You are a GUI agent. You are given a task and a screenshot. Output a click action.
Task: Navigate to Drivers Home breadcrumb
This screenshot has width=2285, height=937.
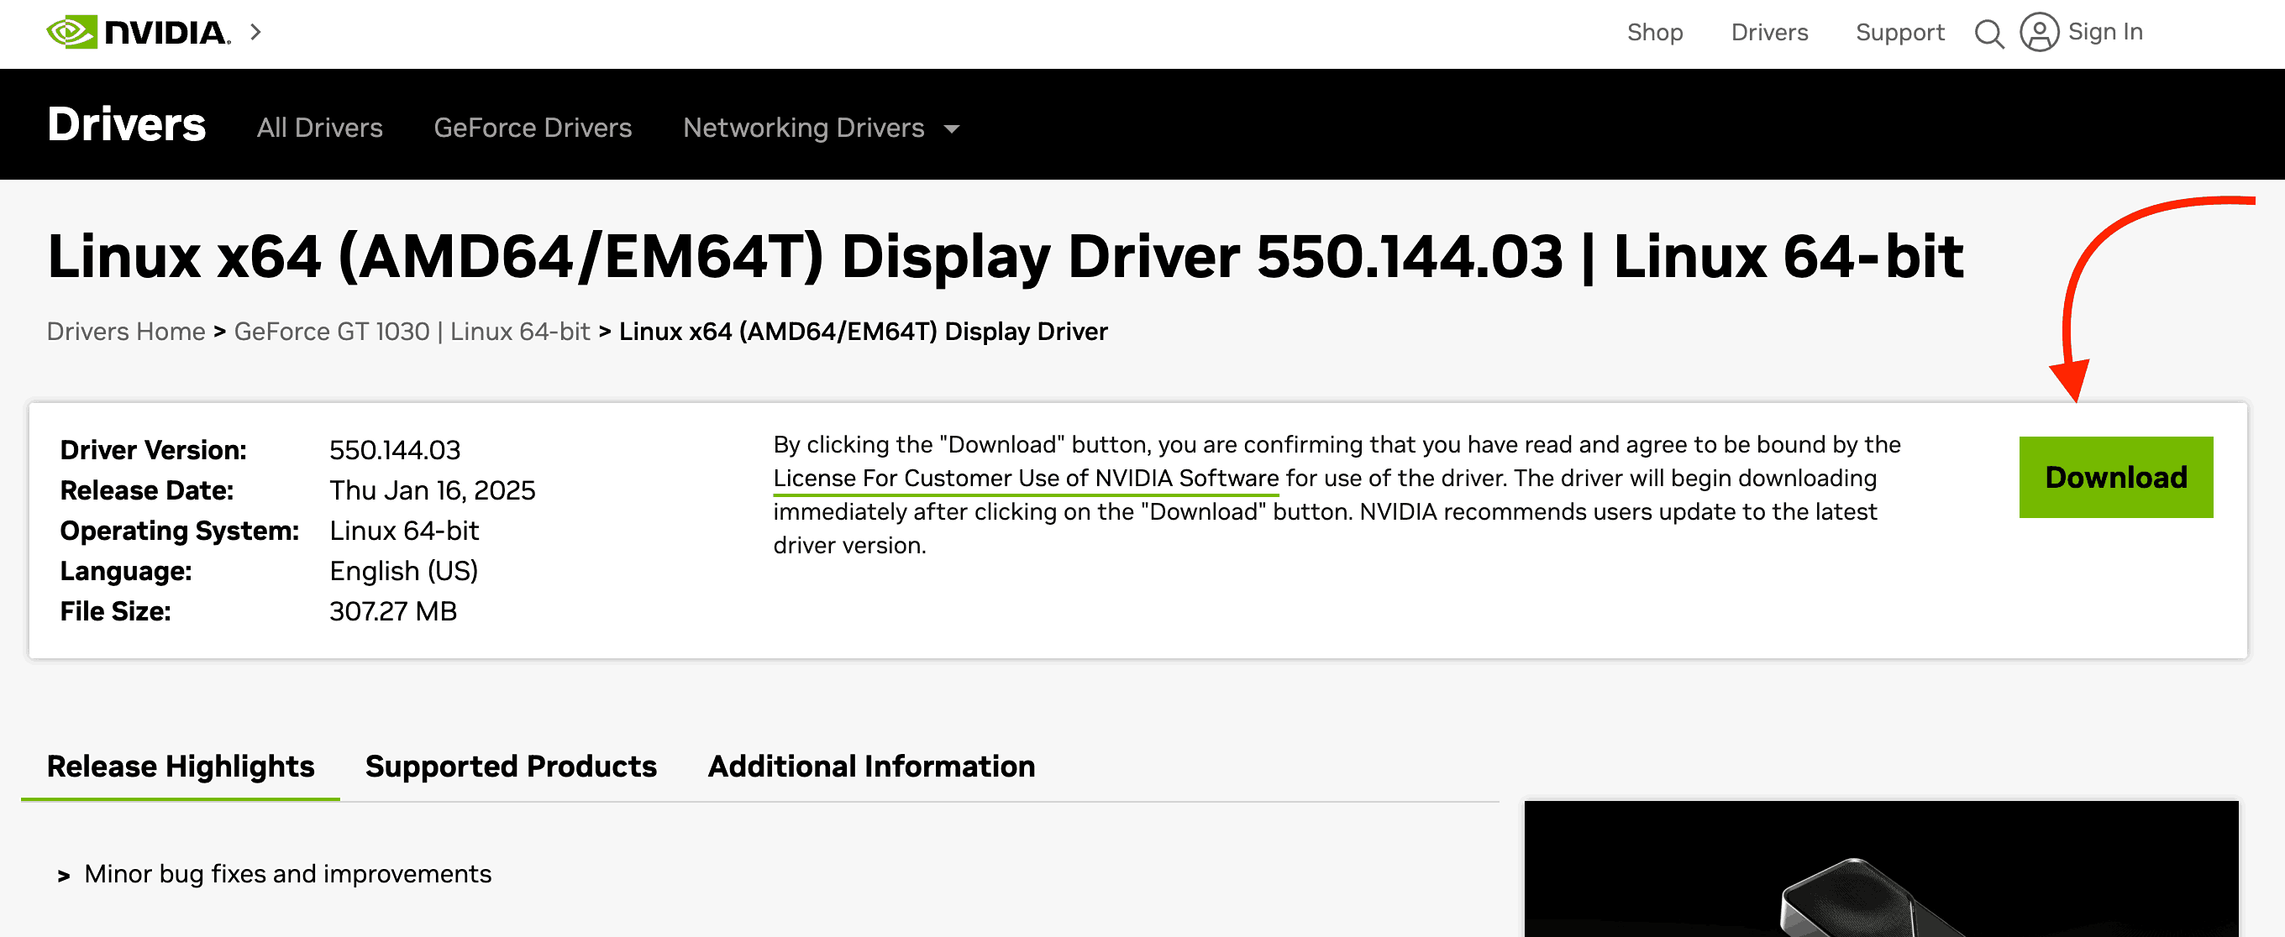125,331
